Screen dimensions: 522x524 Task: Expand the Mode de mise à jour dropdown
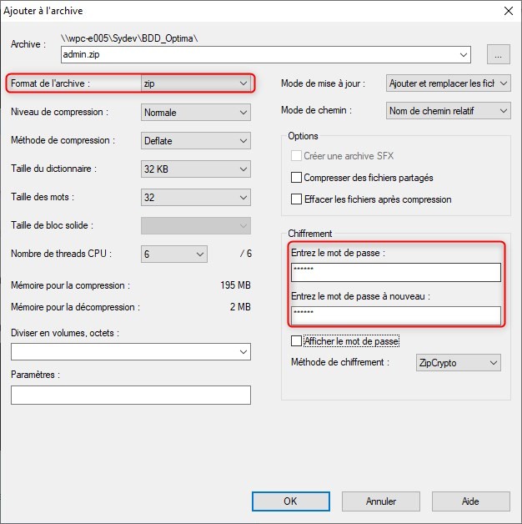448,83
